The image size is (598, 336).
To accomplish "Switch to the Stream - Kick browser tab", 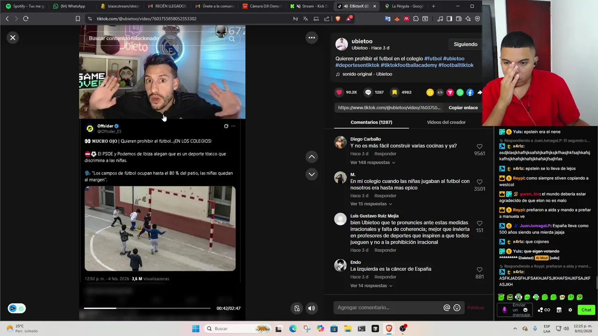I will click(309, 6).
